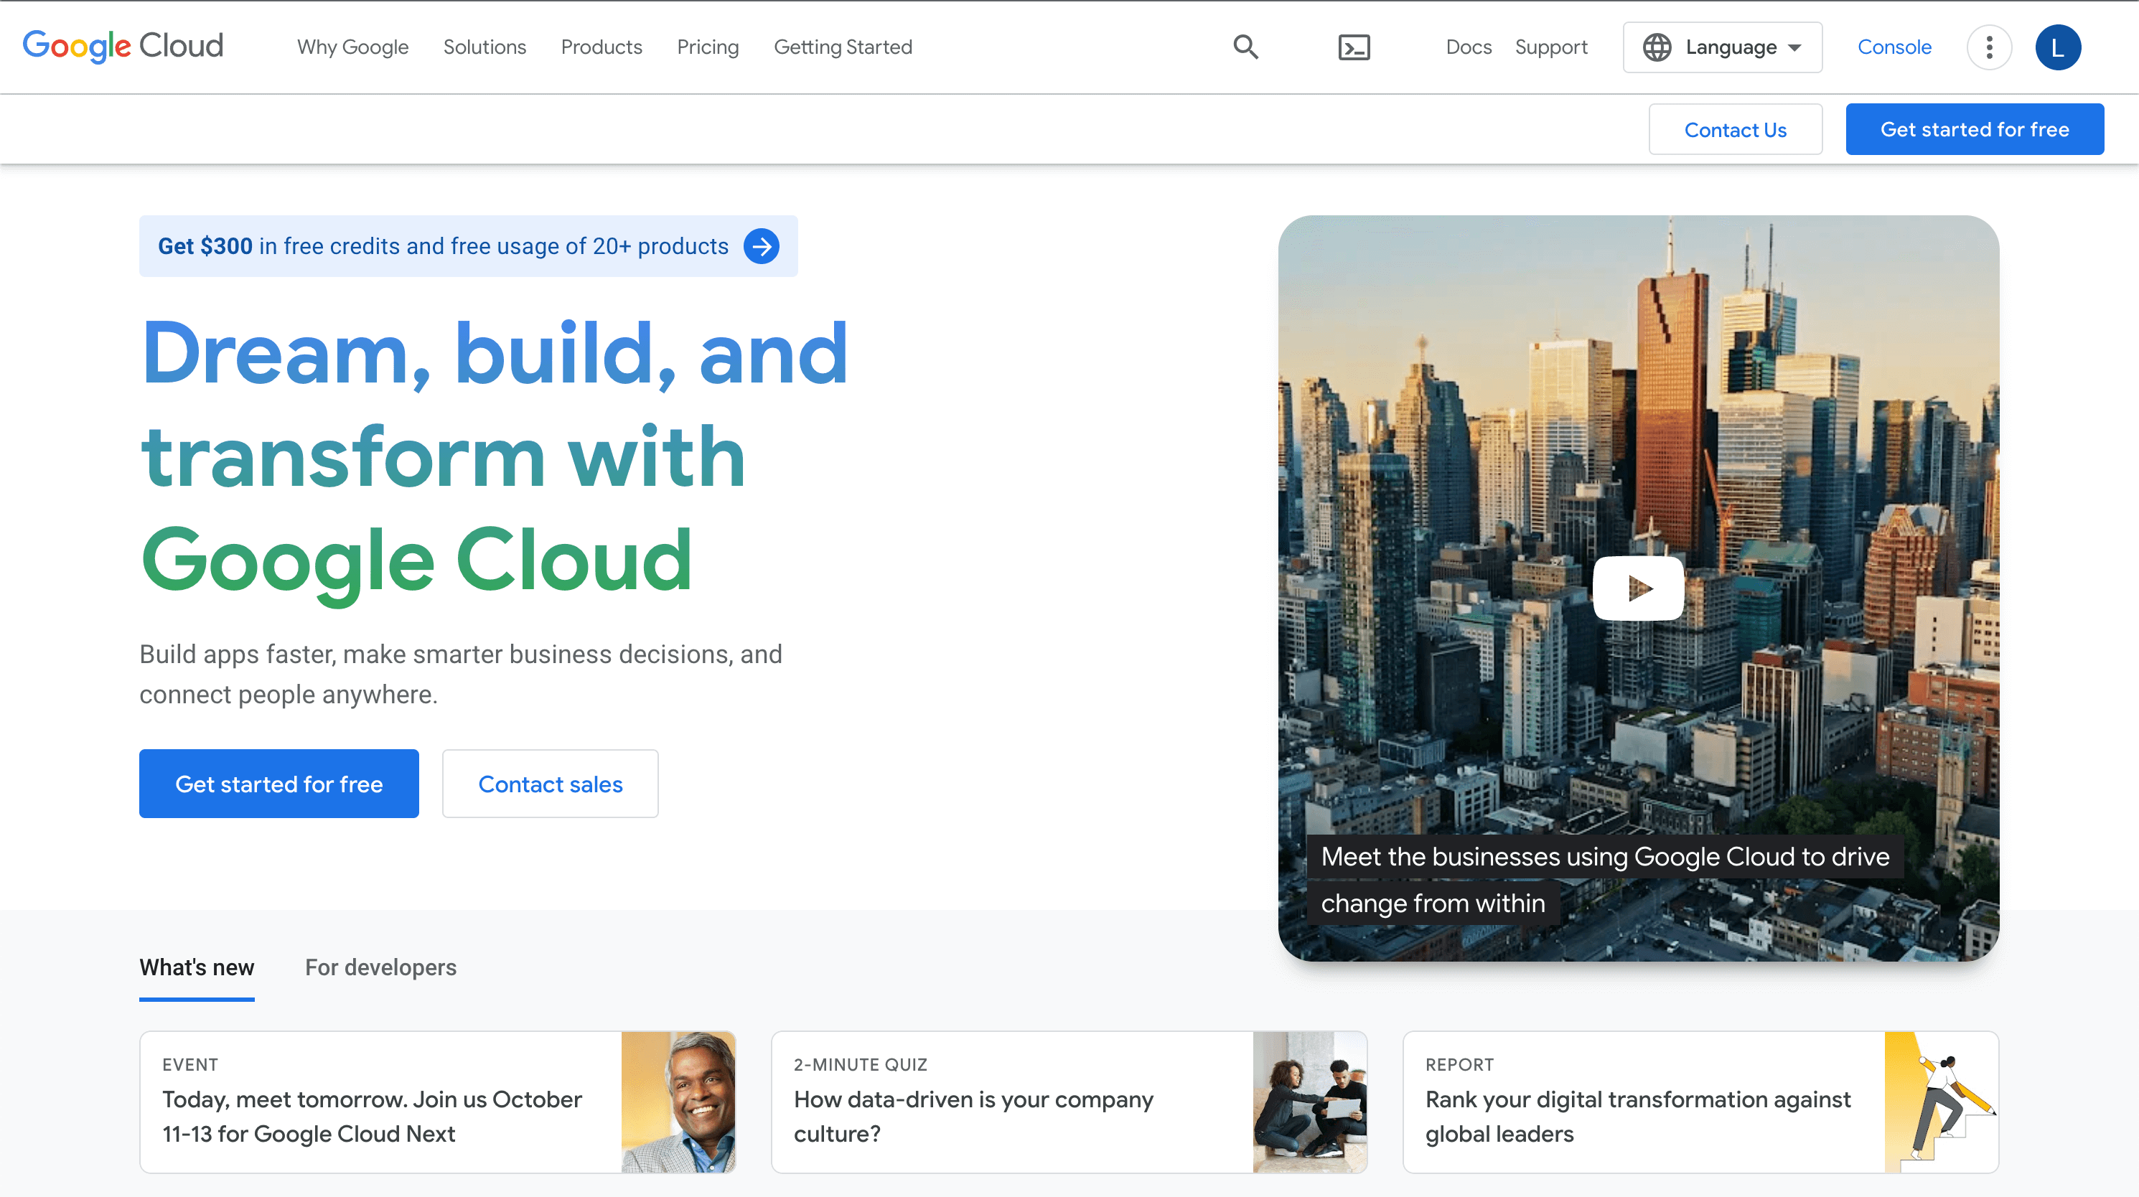
Task: Click the user profile avatar icon
Action: (x=2056, y=47)
